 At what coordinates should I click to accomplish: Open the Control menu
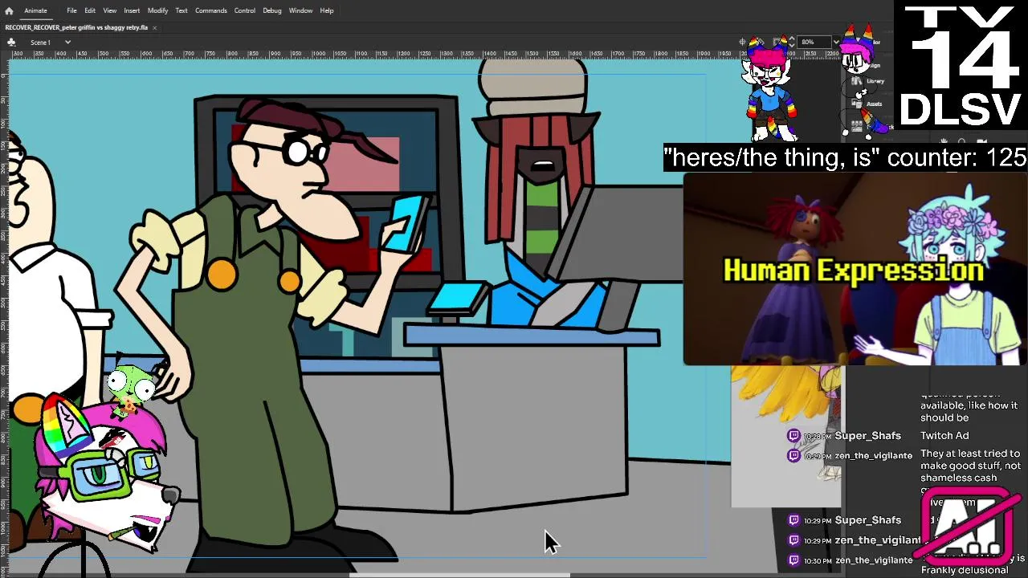(245, 10)
